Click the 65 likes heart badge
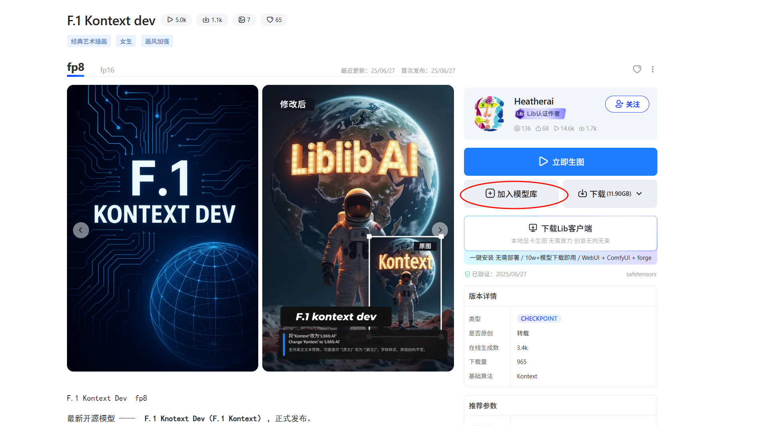Screen dimensions: 778x426 point(274,20)
